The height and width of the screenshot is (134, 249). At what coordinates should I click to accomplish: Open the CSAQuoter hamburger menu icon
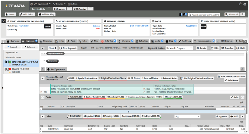(91, 9)
